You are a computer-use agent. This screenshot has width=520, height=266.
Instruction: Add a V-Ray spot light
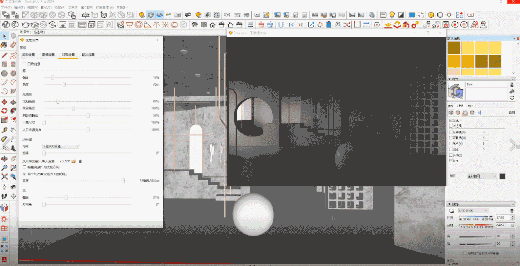tap(148, 25)
